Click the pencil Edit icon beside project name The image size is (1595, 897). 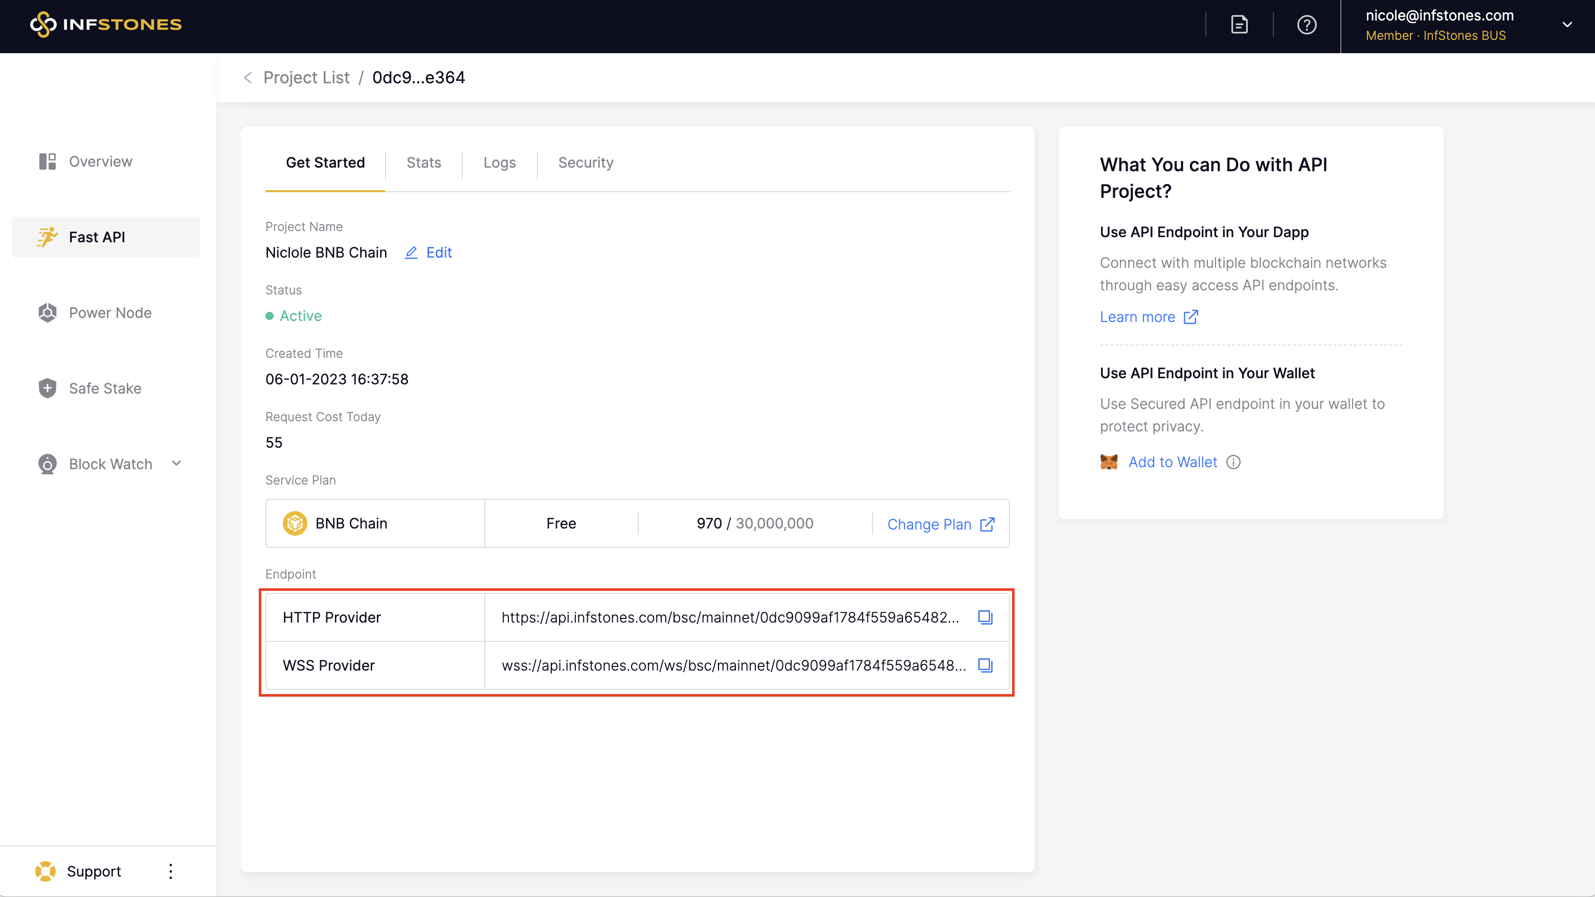[411, 252]
